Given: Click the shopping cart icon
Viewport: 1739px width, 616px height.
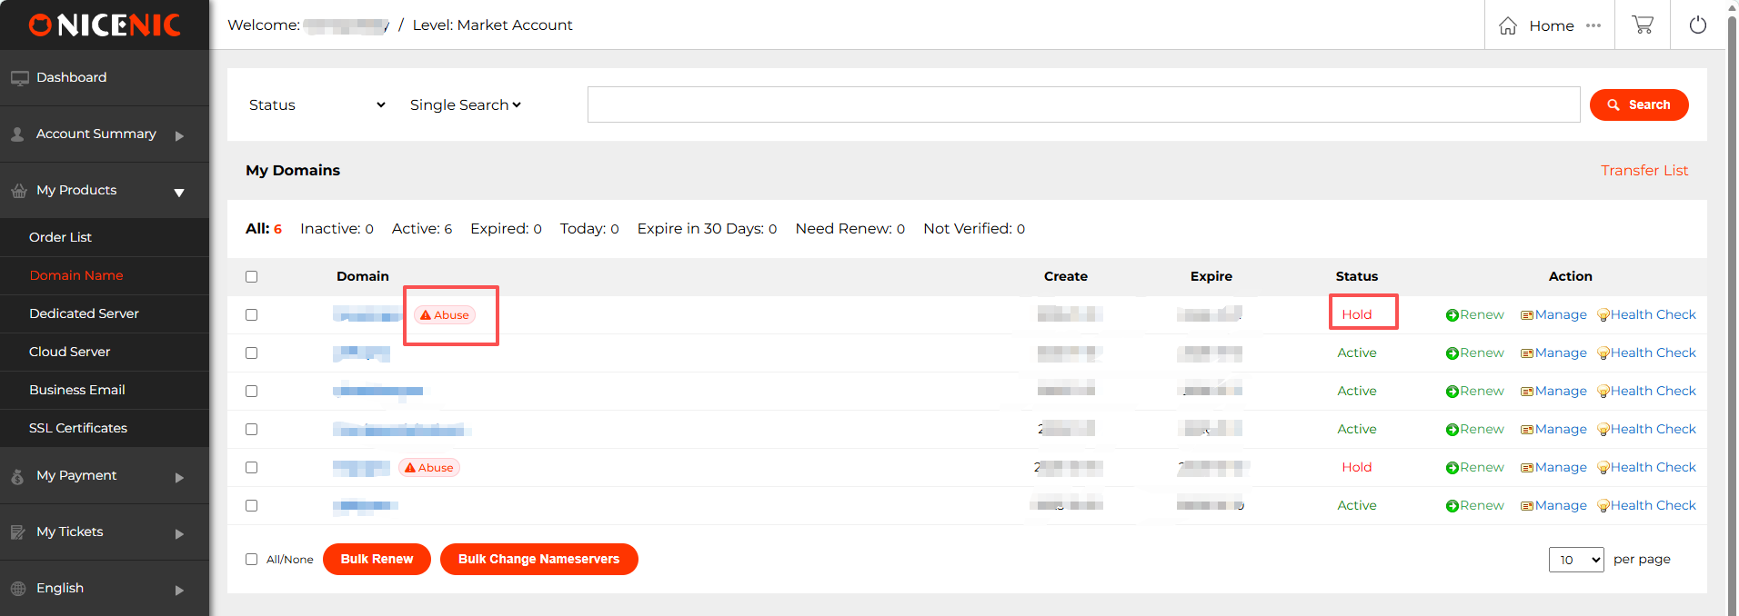Looking at the screenshot, I should 1643,25.
